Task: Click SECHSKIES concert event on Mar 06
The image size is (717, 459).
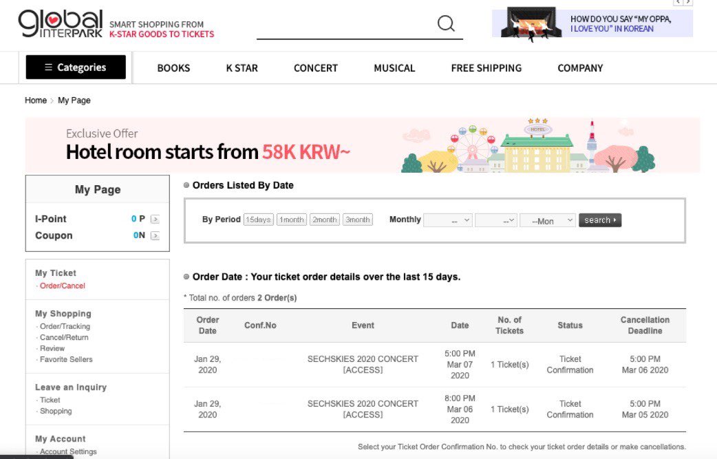Action: point(363,409)
